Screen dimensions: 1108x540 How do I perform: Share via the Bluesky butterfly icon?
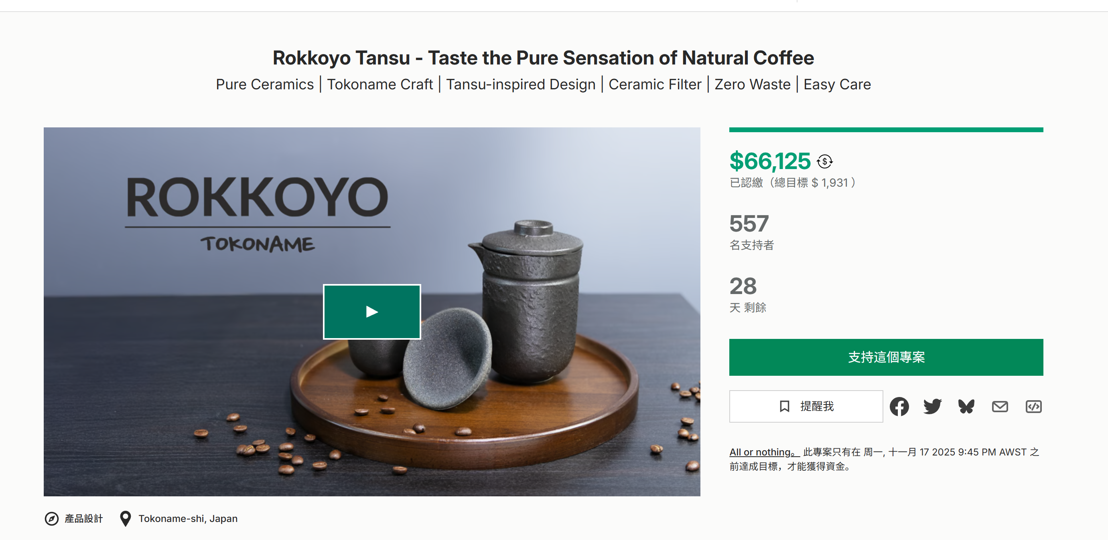point(966,406)
